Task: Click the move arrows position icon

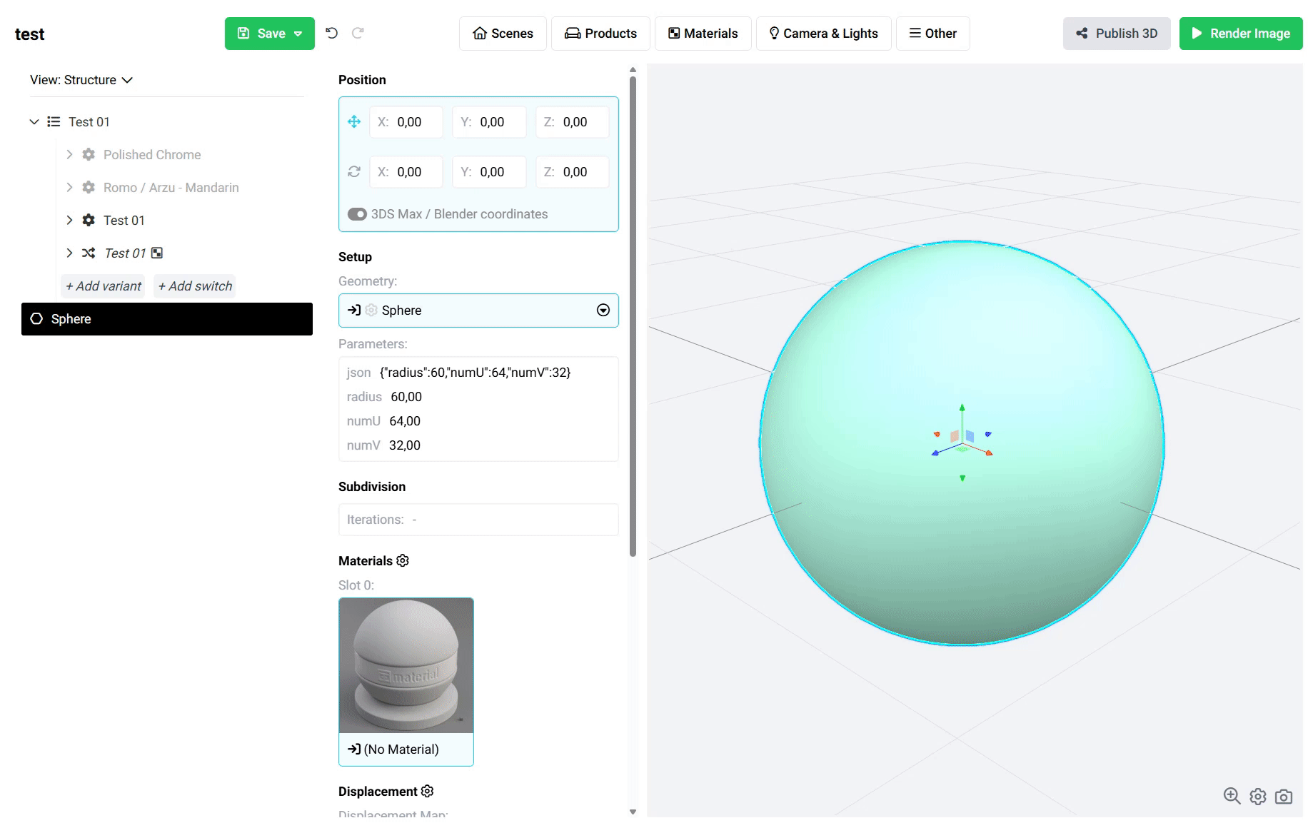Action: click(354, 122)
